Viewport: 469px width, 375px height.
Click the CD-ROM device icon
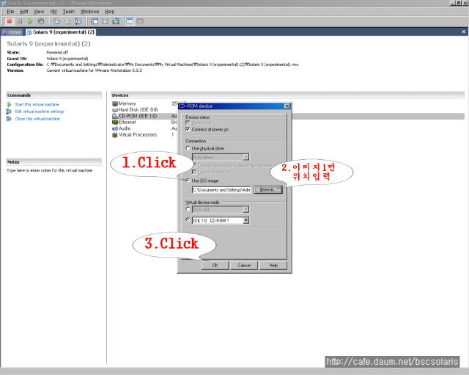click(x=115, y=116)
